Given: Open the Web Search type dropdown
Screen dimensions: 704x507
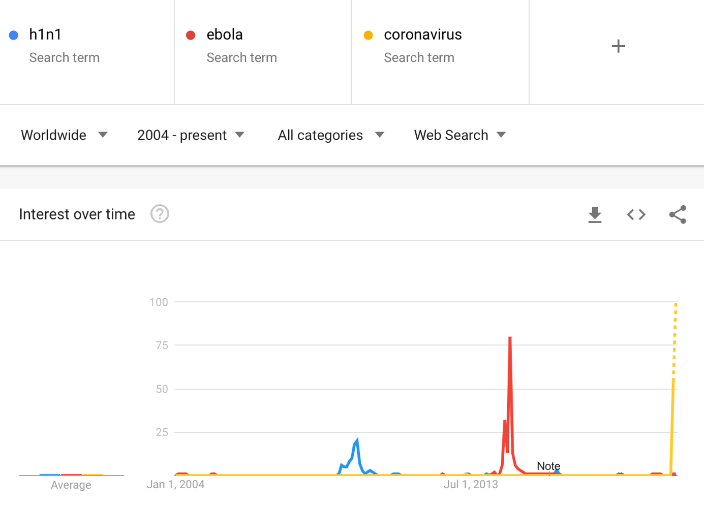Looking at the screenshot, I should click(x=460, y=135).
